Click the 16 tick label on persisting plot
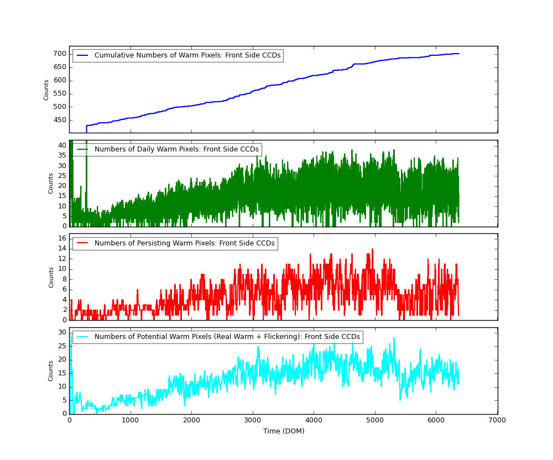553x460 pixels. (62, 238)
